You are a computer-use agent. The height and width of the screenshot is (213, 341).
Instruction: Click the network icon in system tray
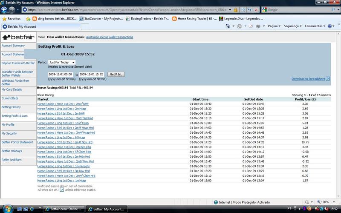point(322,209)
